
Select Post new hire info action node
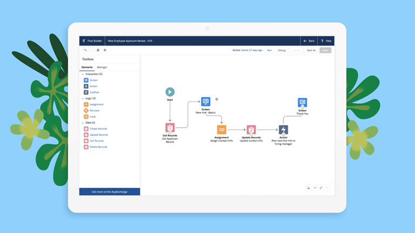click(284, 129)
